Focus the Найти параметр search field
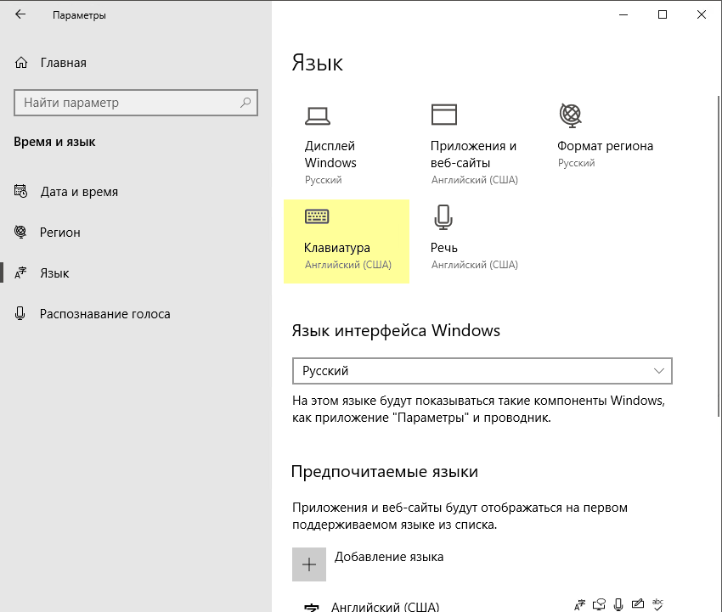 135,103
